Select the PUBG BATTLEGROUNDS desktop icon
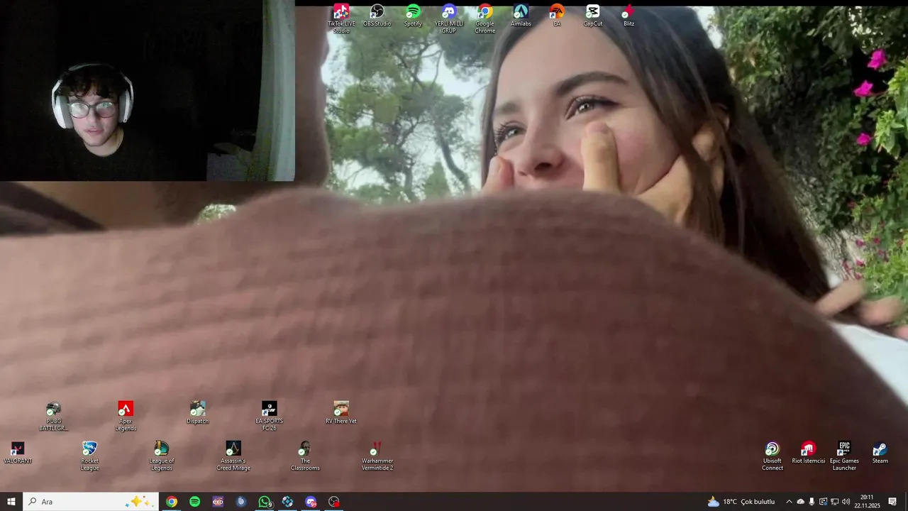The image size is (908, 511). tap(53, 417)
